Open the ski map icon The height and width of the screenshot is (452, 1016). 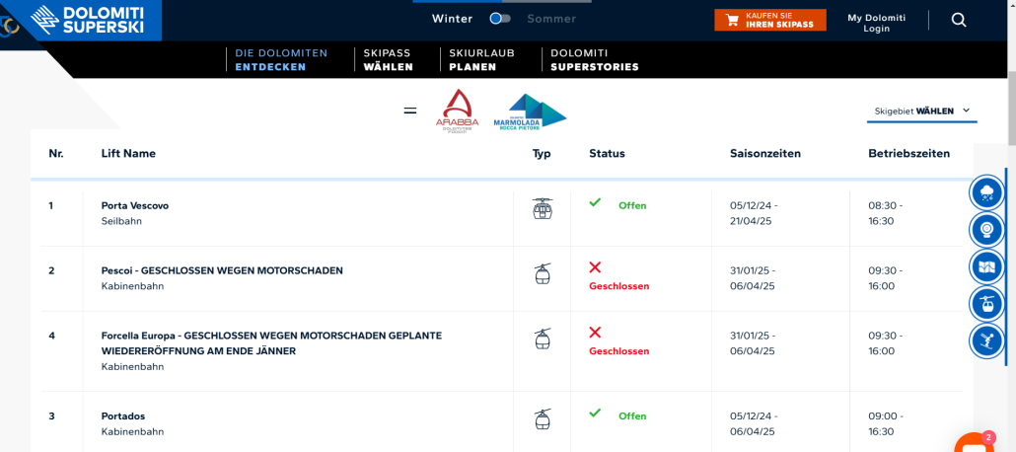pyautogui.click(x=986, y=267)
